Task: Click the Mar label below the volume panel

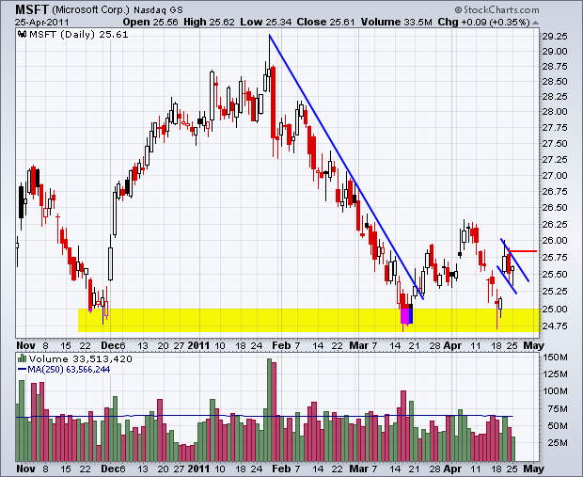Action: 359,469
